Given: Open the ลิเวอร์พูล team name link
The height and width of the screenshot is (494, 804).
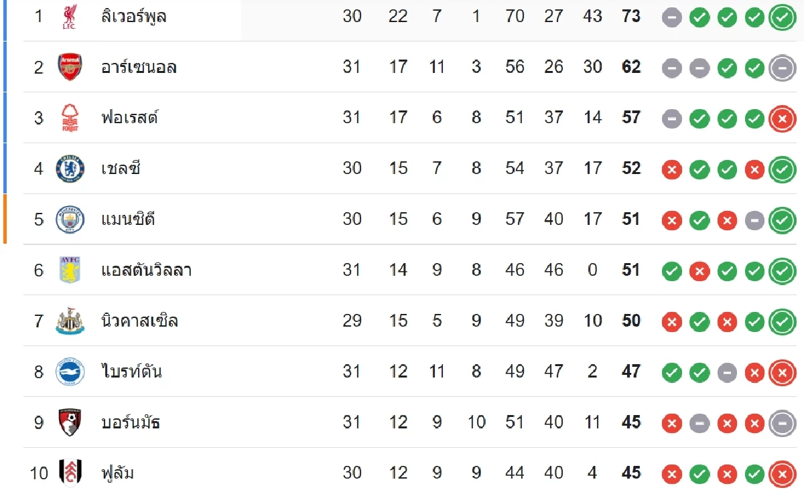Looking at the screenshot, I should 133,16.
